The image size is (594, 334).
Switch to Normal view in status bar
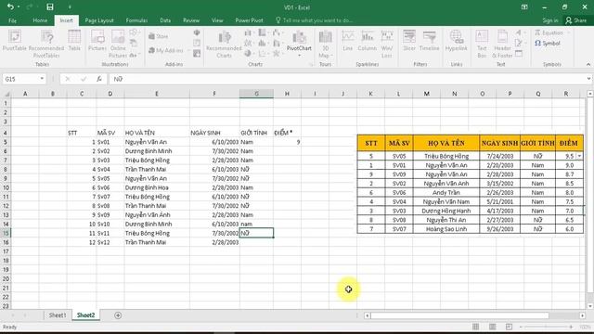475,327
